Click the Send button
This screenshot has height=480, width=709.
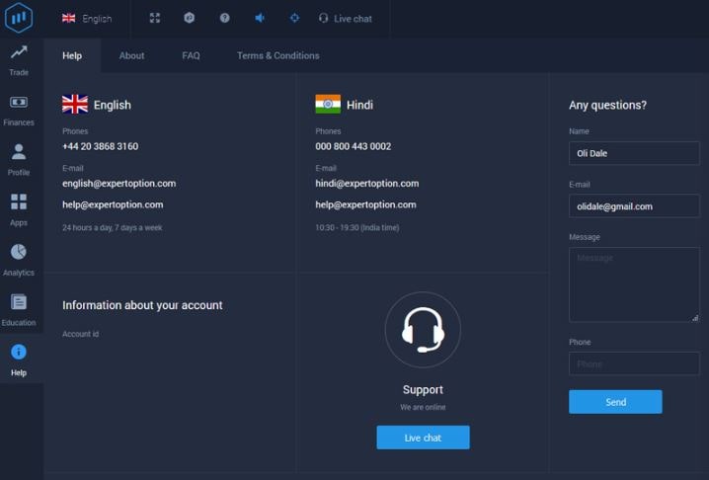pos(615,402)
